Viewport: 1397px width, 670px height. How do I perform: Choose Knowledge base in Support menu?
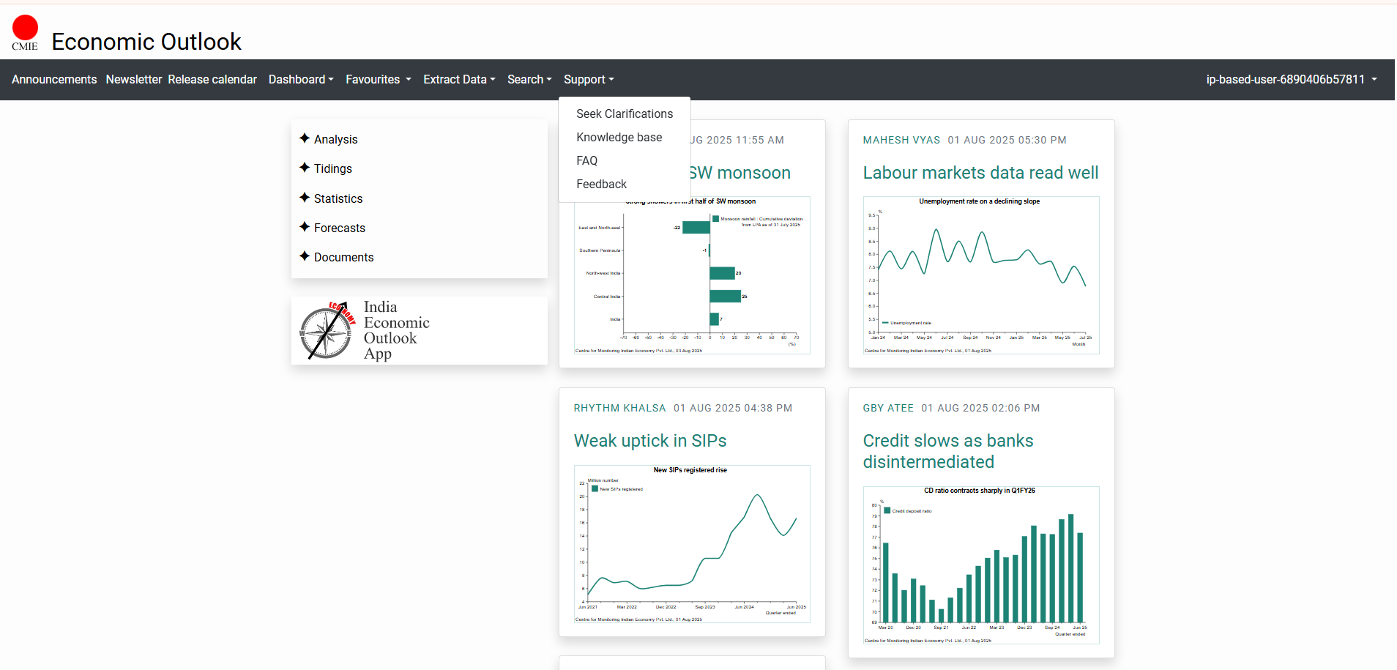619,137
